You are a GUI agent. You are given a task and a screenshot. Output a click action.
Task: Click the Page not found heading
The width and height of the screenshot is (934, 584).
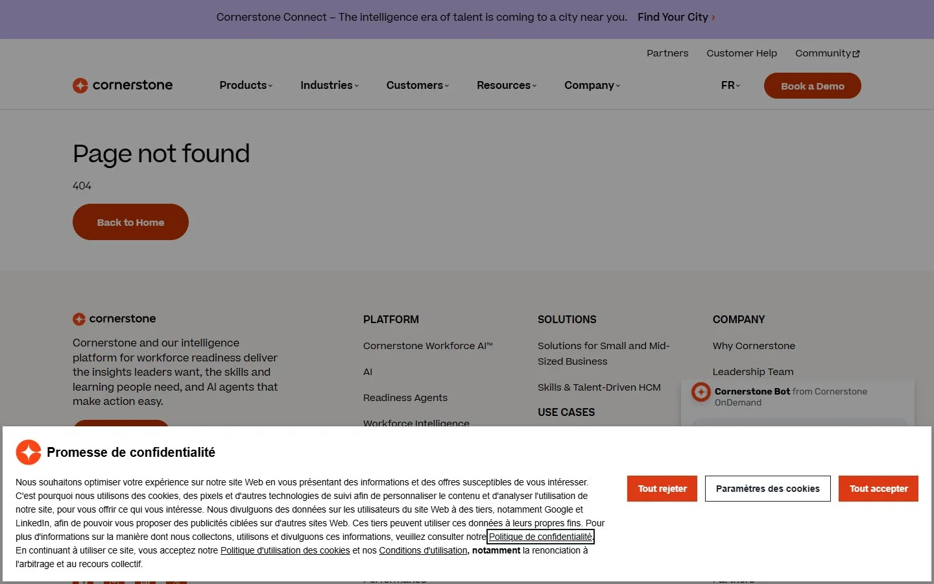click(161, 154)
